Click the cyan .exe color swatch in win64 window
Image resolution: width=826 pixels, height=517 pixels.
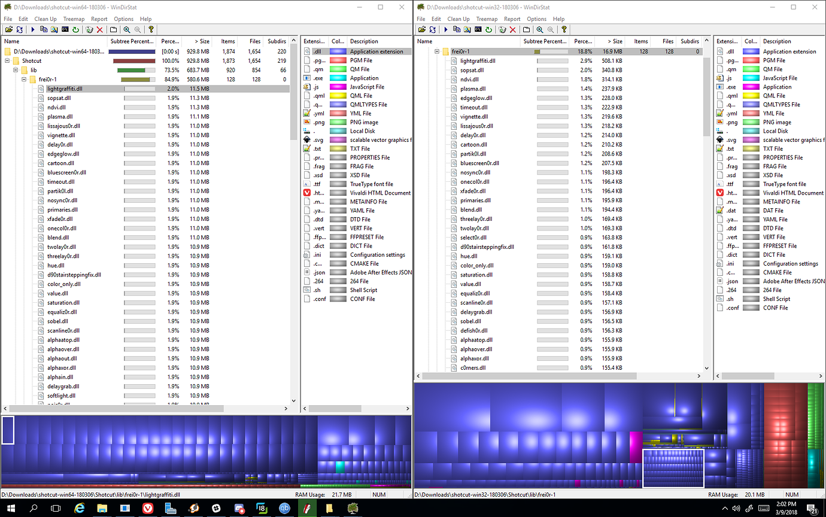click(x=338, y=78)
